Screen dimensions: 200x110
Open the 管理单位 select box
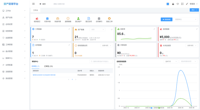pos(185,19)
